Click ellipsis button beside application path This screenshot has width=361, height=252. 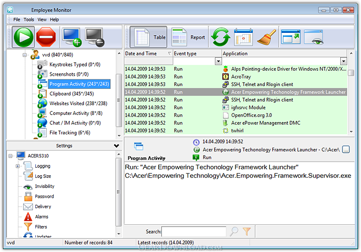(346, 149)
